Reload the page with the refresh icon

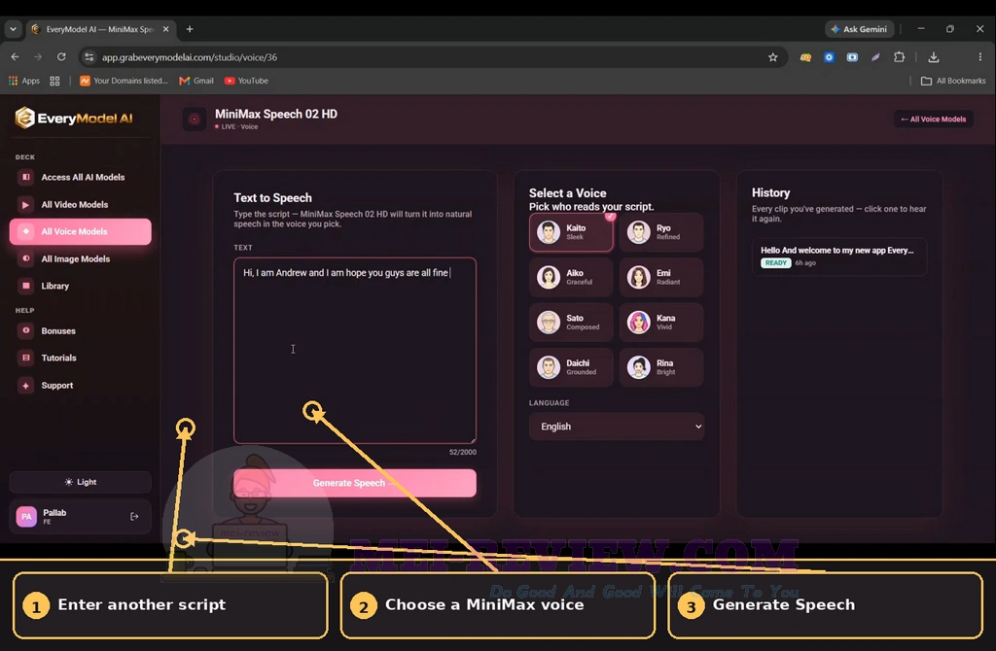click(61, 57)
